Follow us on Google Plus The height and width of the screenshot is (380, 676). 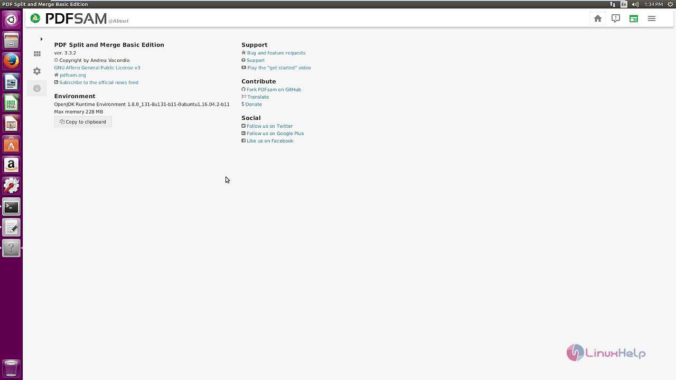click(275, 134)
